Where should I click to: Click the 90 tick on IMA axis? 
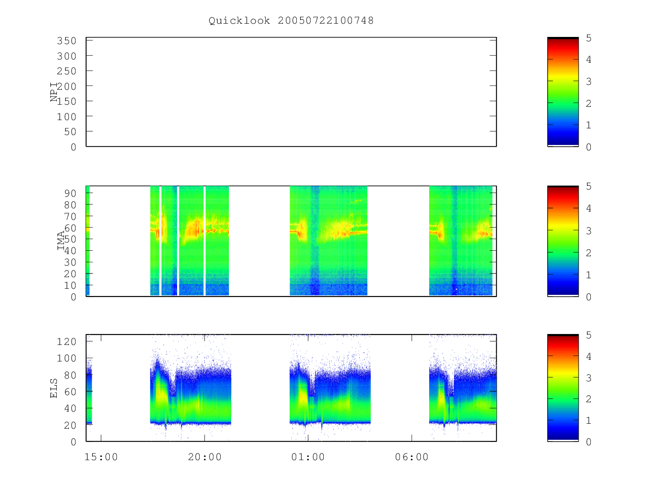click(x=69, y=193)
